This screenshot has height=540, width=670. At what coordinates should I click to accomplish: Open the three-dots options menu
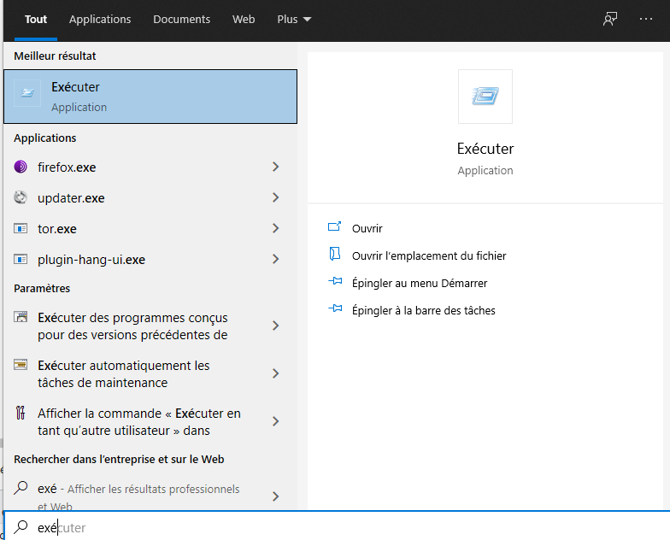tap(646, 19)
